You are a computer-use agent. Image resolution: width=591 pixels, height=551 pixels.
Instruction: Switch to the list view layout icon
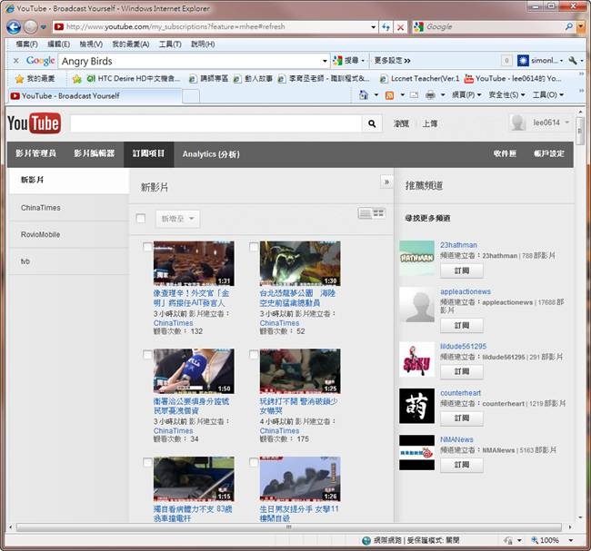click(x=365, y=213)
